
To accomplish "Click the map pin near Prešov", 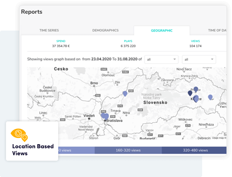I will point(196,89).
